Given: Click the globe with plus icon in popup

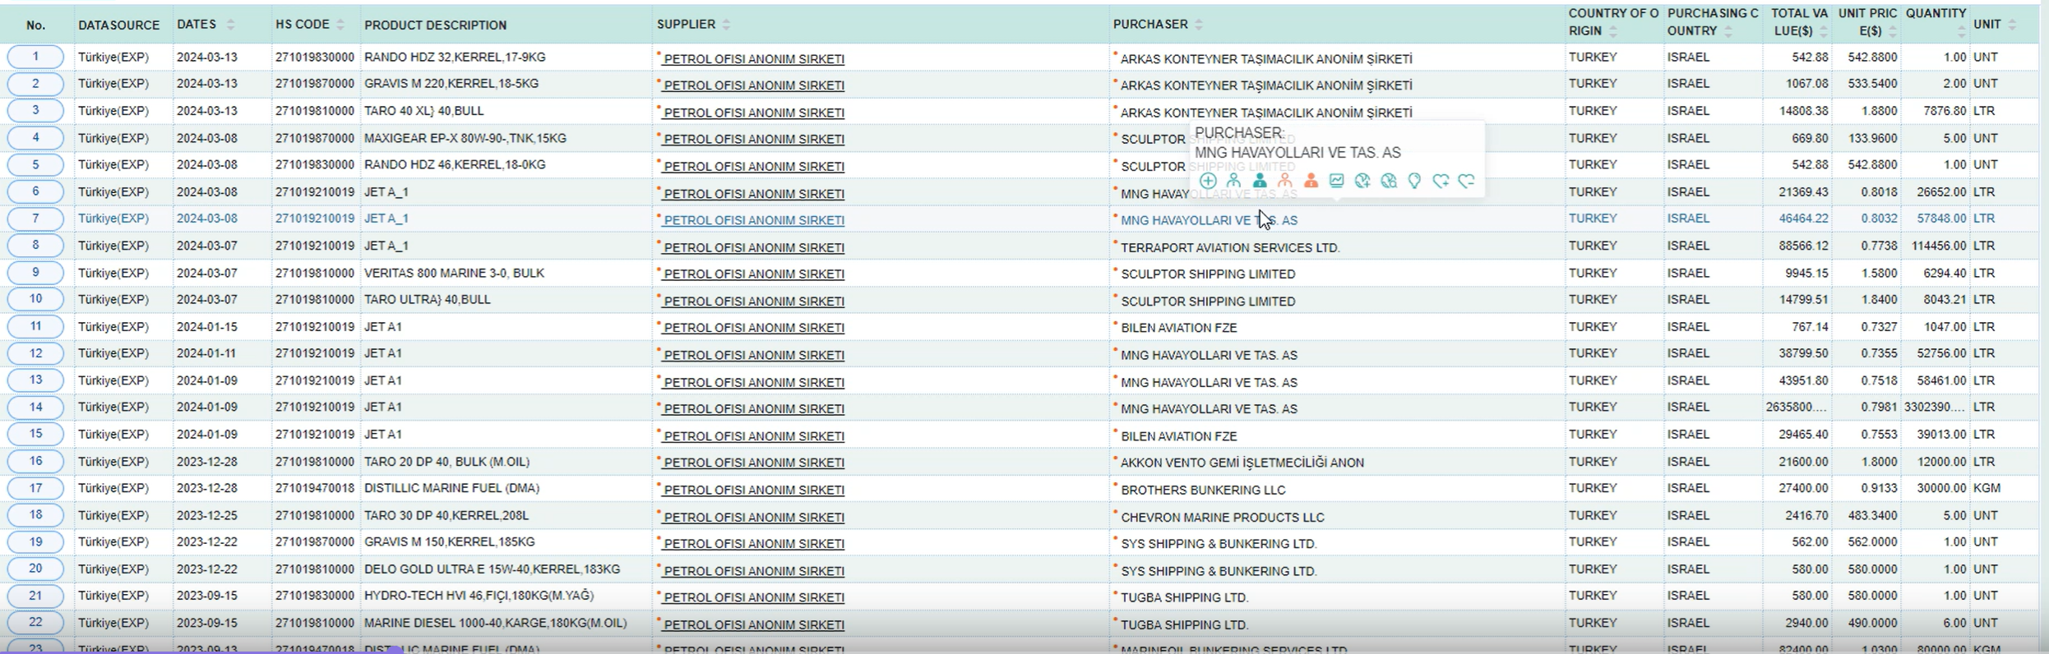Looking at the screenshot, I should click(x=1362, y=181).
